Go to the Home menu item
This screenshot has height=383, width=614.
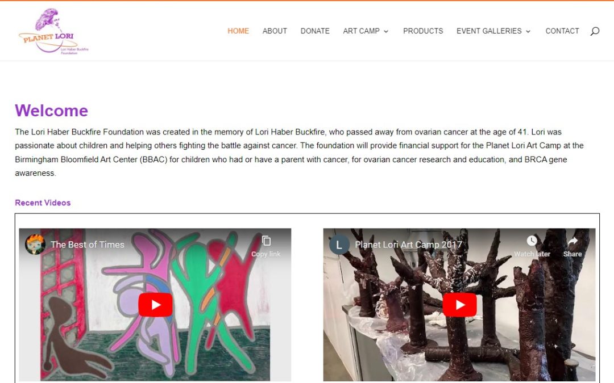tap(238, 31)
